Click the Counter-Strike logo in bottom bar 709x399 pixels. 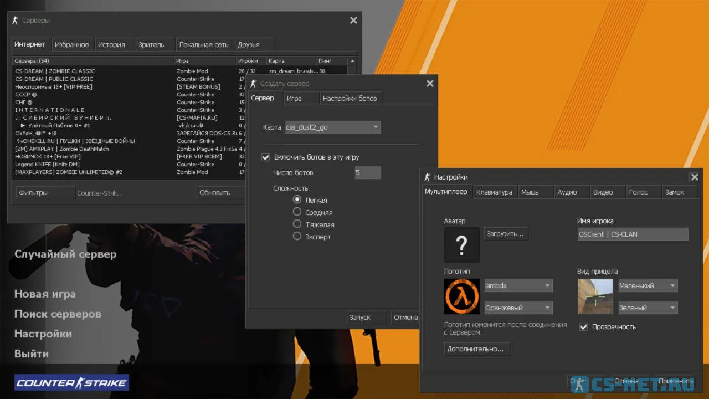point(72,382)
